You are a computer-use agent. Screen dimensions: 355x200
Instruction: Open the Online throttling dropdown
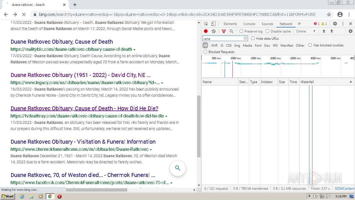[306, 31]
